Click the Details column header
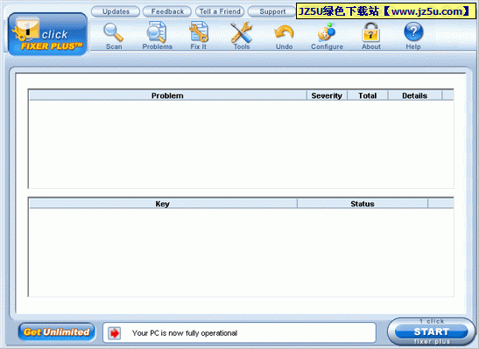This screenshot has width=479, height=349. pyautogui.click(x=414, y=95)
